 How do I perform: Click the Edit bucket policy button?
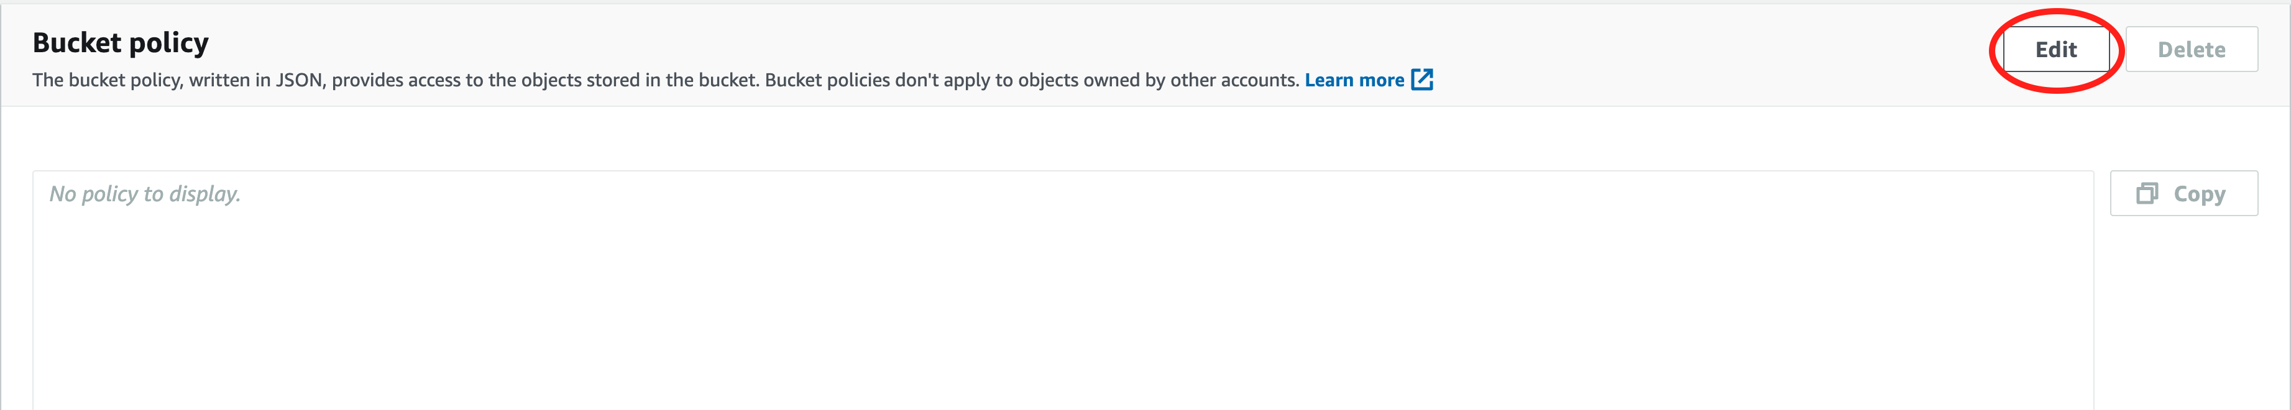point(2055,50)
